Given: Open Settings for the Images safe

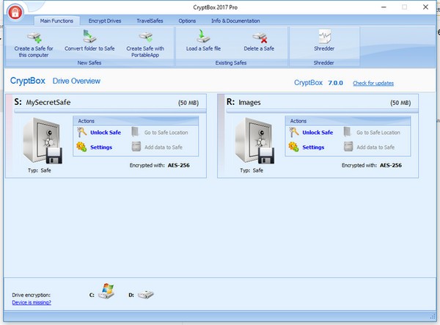Looking at the screenshot, I should (x=313, y=147).
